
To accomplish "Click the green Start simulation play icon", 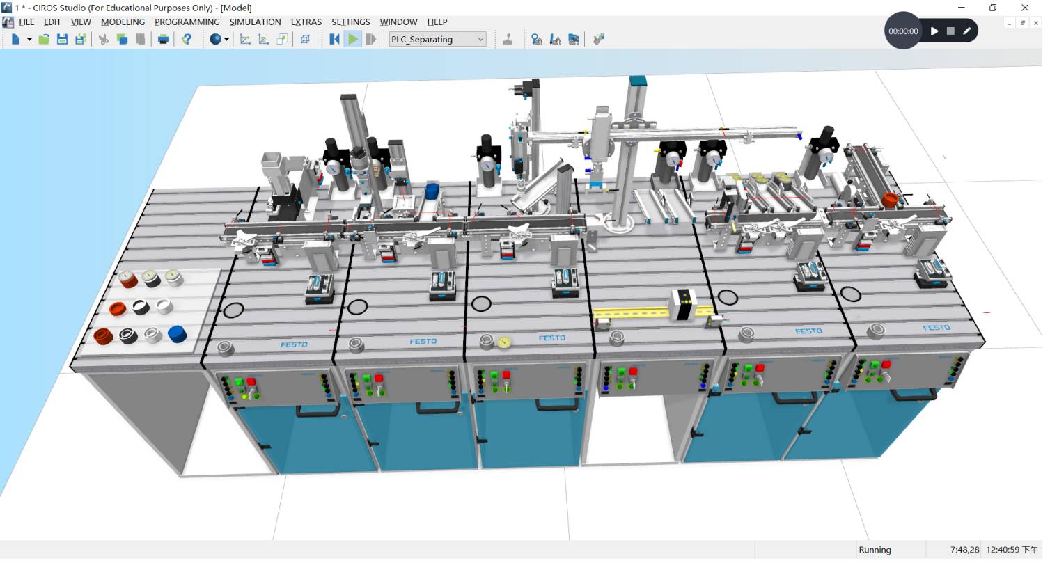I will pos(353,40).
